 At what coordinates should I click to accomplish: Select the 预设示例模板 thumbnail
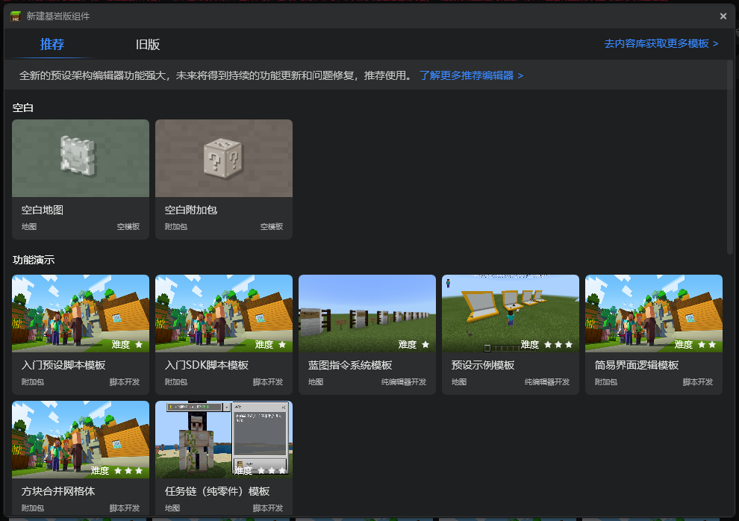[511, 313]
